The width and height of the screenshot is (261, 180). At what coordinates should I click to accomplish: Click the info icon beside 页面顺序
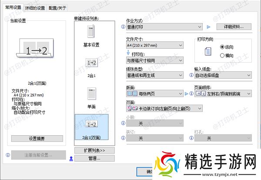click(191, 93)
